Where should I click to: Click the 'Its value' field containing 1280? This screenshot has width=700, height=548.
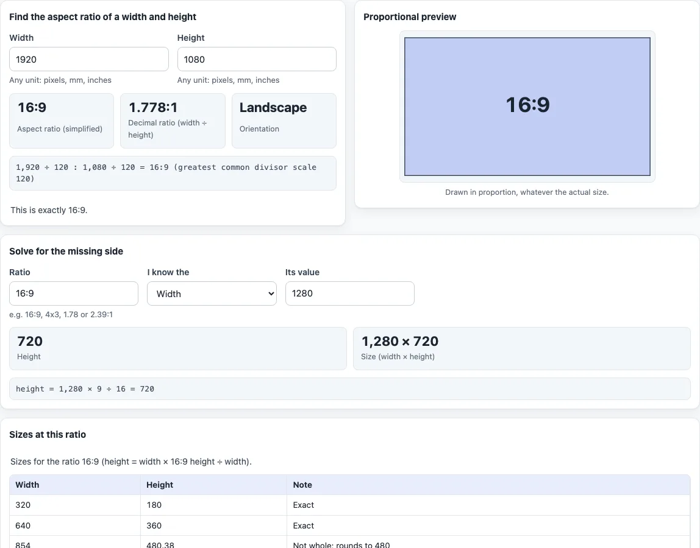click(349, 293)
